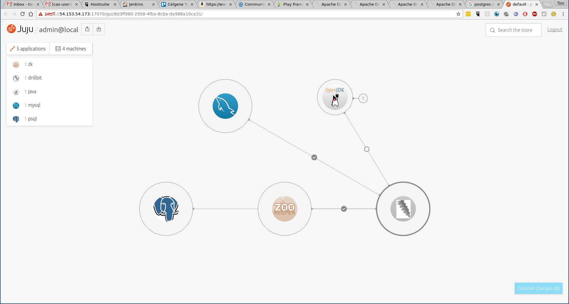Focus the 'Search the store' input field
Viewport: 569px width, 304px height.
(x=514, y=30)
